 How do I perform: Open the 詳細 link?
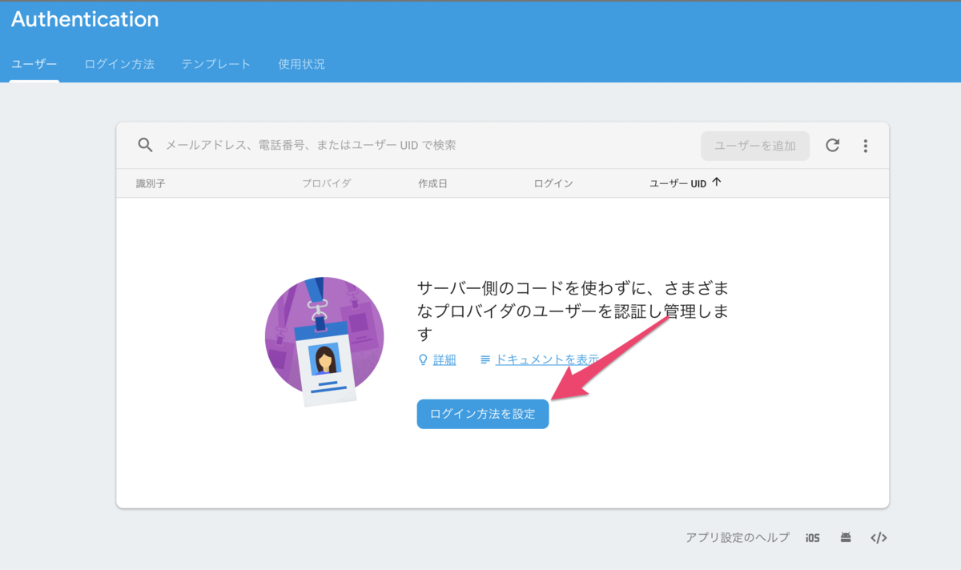[x=443, y=359]
